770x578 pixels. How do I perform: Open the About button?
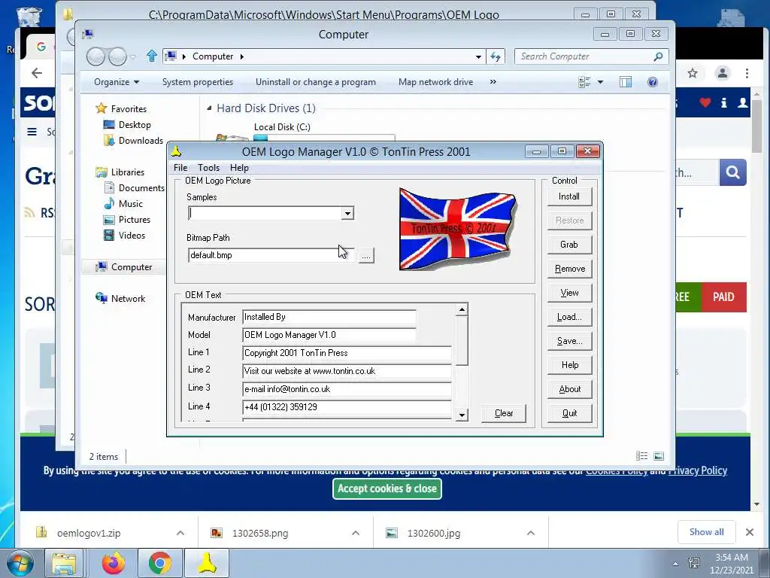point(569,389)
